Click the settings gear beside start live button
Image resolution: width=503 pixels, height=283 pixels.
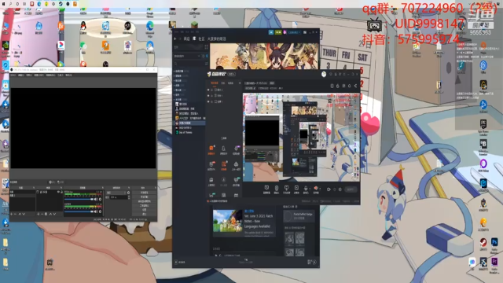[340, 189]
